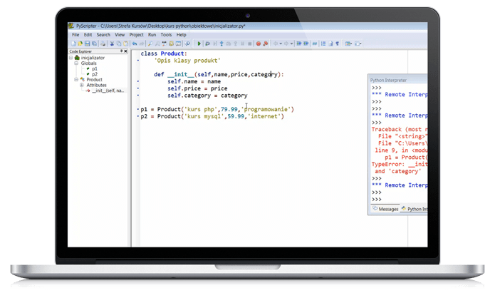Click the Step Into blue arrow icon
The width and height of the screenshot is (495, 293).
(222, 43)
